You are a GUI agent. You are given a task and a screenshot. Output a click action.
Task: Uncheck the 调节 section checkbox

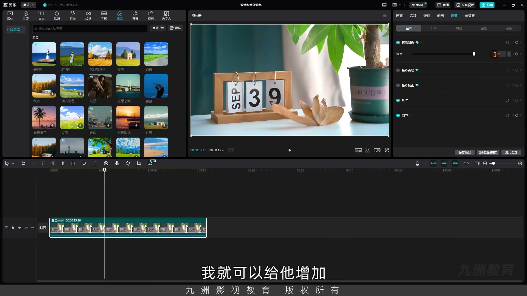pyautogui.click(x=398, y=115)
